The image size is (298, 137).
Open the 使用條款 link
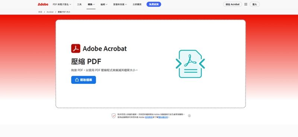(x=149, y=117)
